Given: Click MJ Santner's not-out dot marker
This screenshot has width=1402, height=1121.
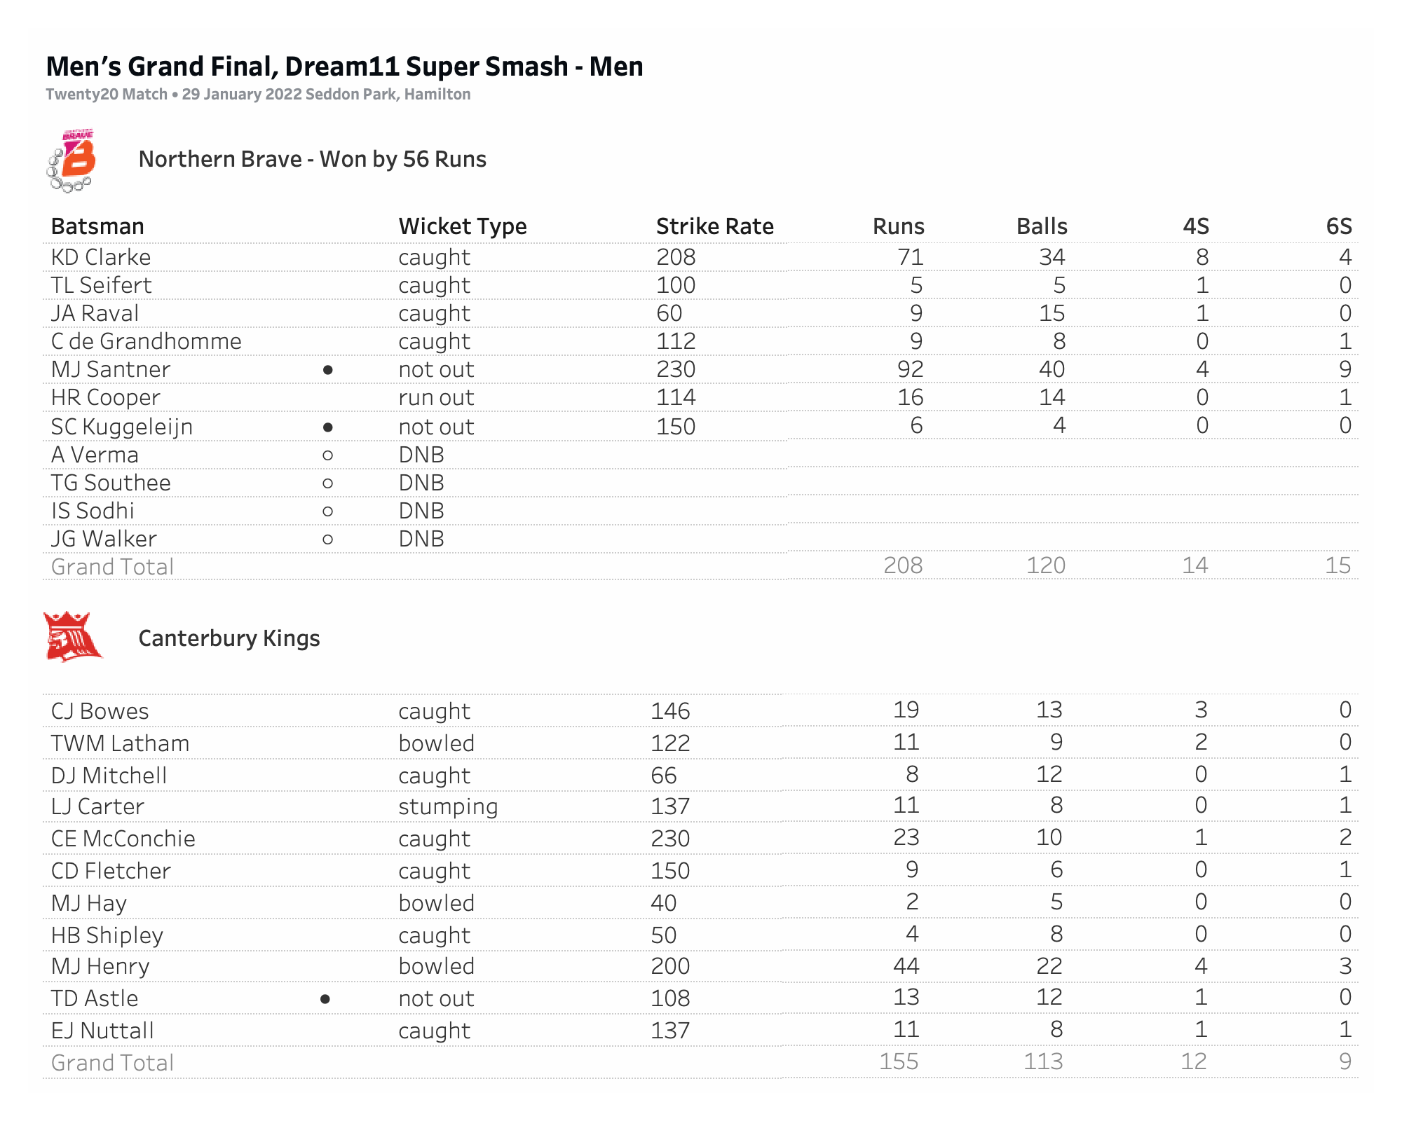Looking at the screenshot, I should [327, 370].
